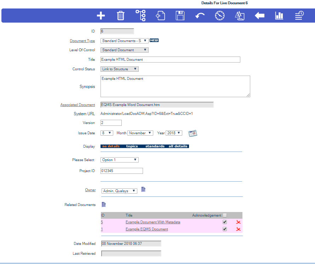
Task: Click the plus icon to add document
Action: [x=101, y=16]
